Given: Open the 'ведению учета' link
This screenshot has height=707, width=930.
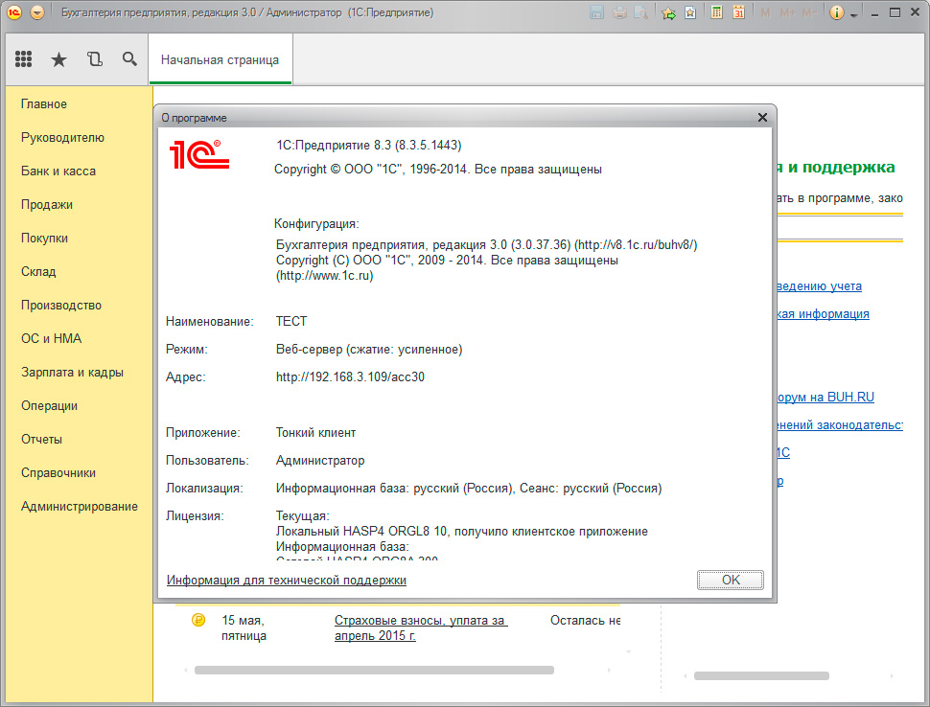Looking at the screenshot, I should (x=819, y=286).
